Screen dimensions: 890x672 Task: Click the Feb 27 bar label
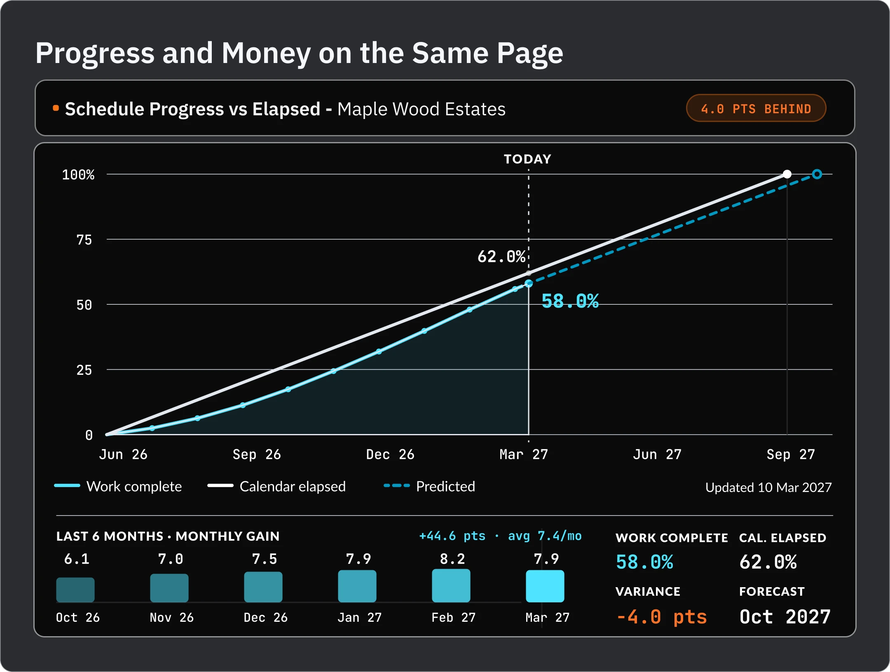[x=454, y=617]
